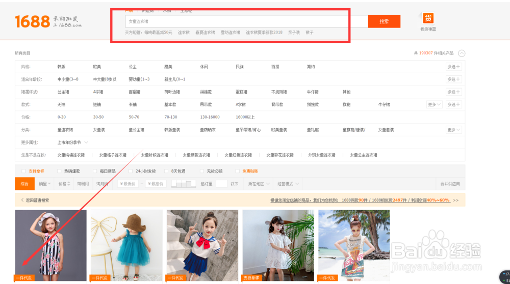The height and width of the screenshot is (284, 510).
Task: Choose 荷叶边裙 in 裙摆样式 row
Action: coord(172,92)
